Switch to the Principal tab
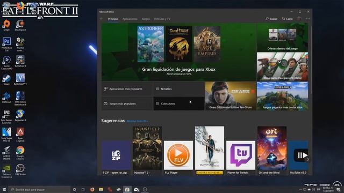The image size is (344, 193). 113,19
